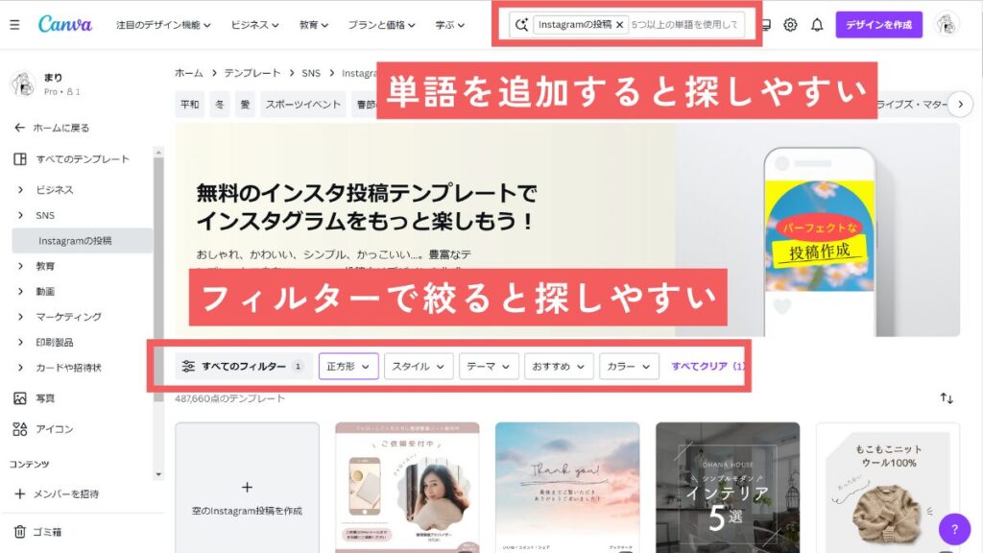Expand the 動画 sidebar category
Viewport: 983px width, 553px height.
tap(20, 292)
